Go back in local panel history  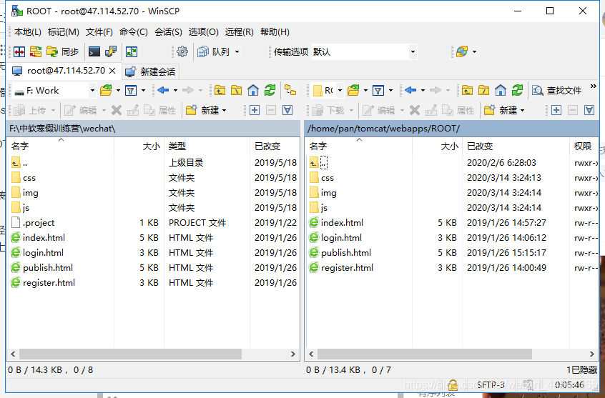pyautogui.click(x=163, y=91)
